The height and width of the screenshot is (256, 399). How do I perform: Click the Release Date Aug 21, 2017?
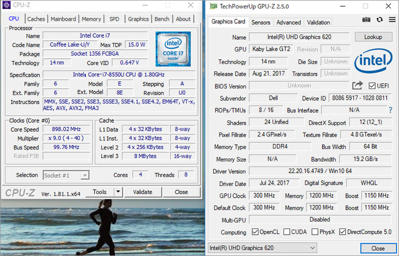[x=269, y=74]
